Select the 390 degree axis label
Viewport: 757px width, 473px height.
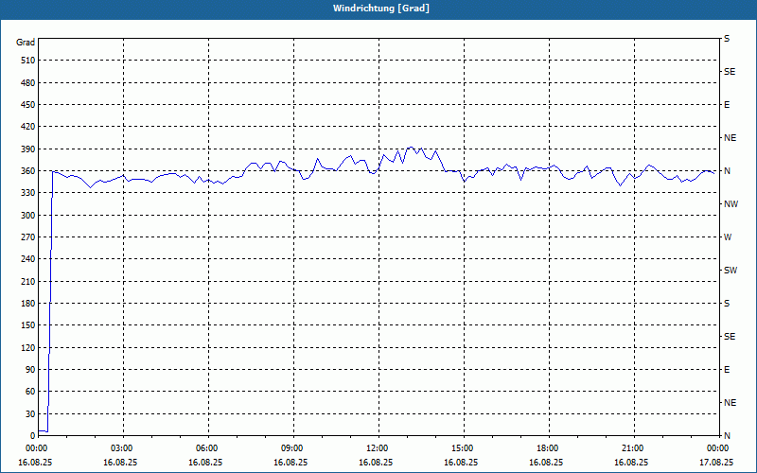point(28,149)
